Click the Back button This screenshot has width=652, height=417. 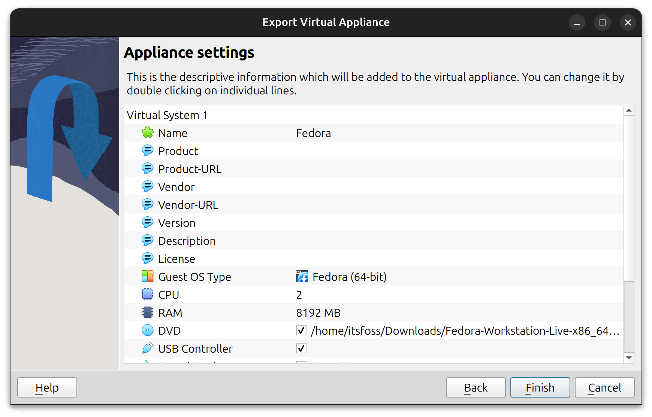click(476, 387)
